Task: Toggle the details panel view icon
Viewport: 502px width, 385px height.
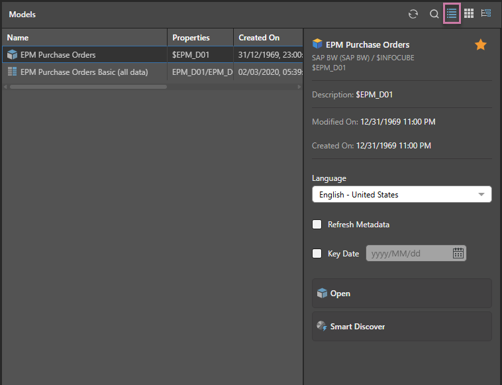Action: click(486, 13)
